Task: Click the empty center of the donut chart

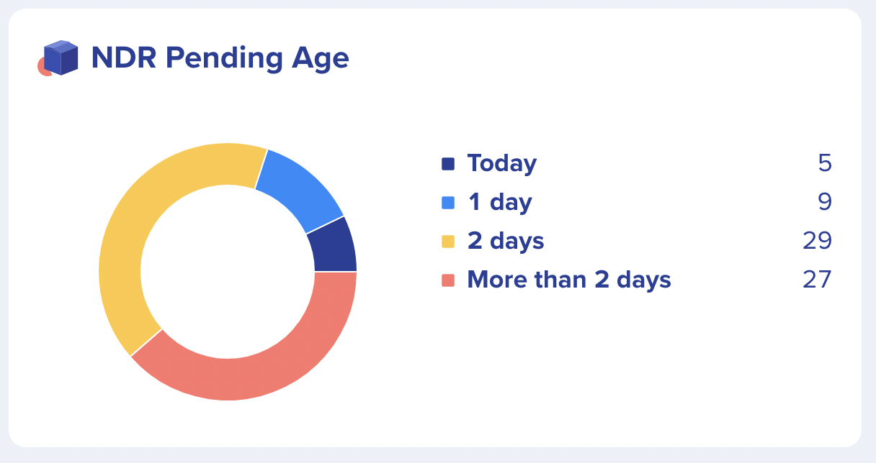Action: pos(228,272)
